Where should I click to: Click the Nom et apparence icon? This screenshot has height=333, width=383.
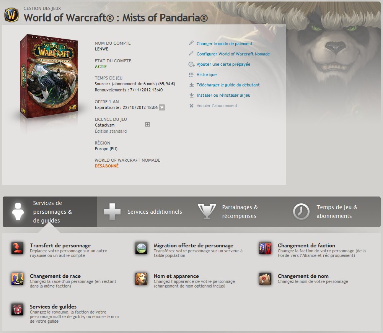142,279
